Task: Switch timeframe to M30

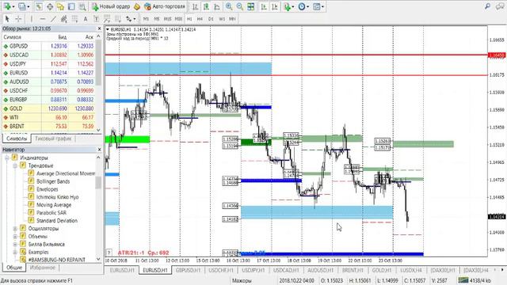Action: click(178, 19)
